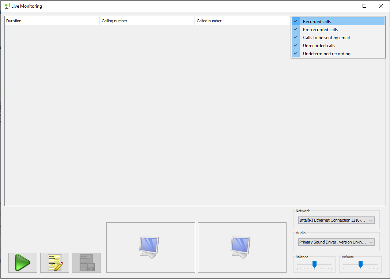Screen dimensions: 390x279
Task: Expand the Audio sound driver dropdown
Action: (x=336, y=242)
